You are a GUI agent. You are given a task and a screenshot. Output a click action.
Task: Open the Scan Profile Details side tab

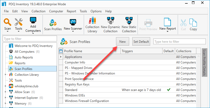pyautogui.click(x=204, y=63)
